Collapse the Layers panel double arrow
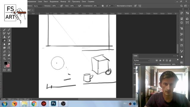This screenshot has width=190, height=107. click(174, 56)
